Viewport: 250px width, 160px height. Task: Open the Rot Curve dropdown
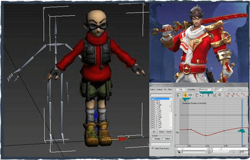(x=206, y=89)
